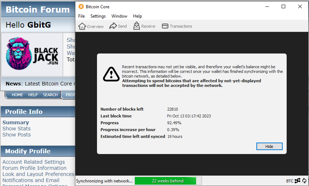This screenshot has height=186, width=309.
Task: Click the BTC unit selector in status bar
Action: coord(290,181)
